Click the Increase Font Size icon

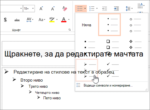click(x=41, y=8)
